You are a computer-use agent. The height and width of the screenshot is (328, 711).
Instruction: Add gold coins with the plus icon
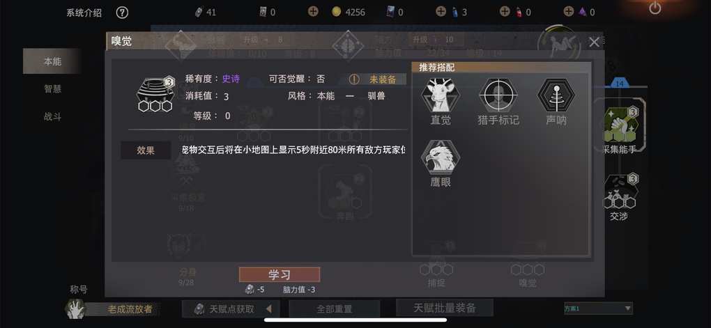(314, 11)
